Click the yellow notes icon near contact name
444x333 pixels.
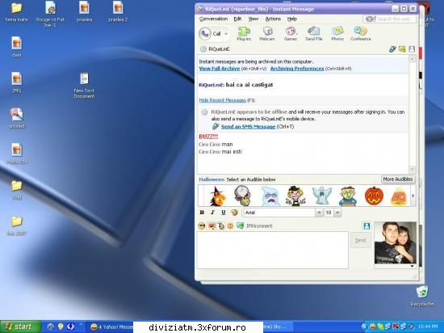(402, 49)
